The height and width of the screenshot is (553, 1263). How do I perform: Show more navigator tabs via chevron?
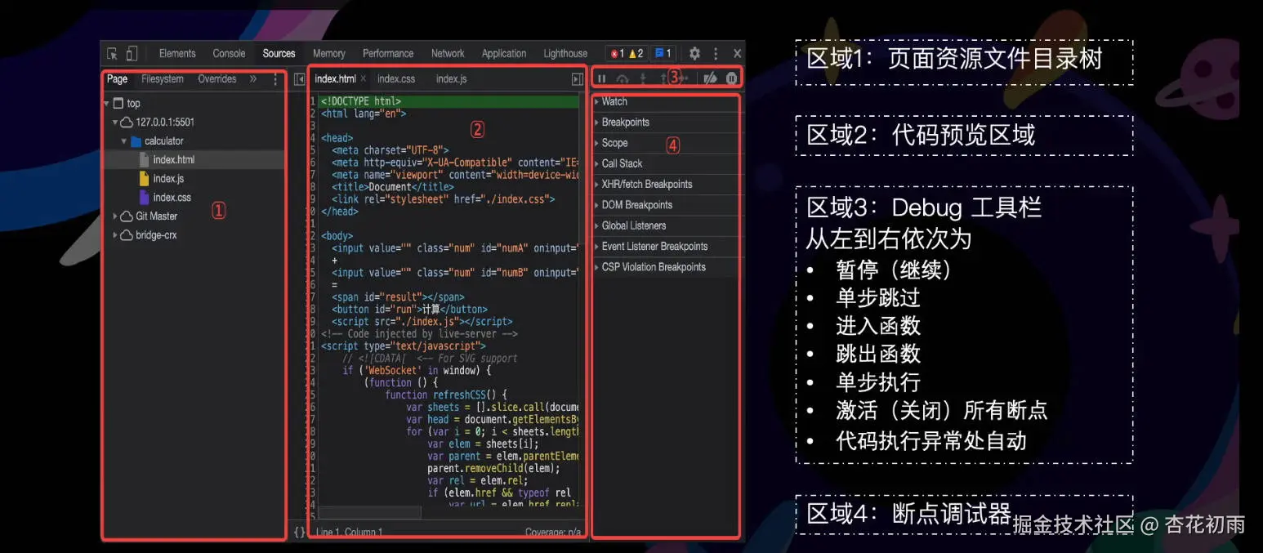(253, 79)
